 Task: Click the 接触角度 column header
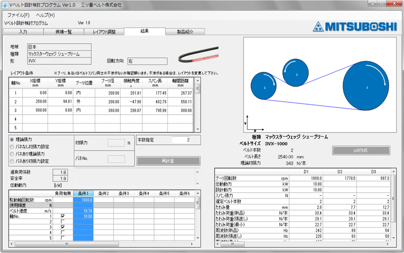coord(131,83)
